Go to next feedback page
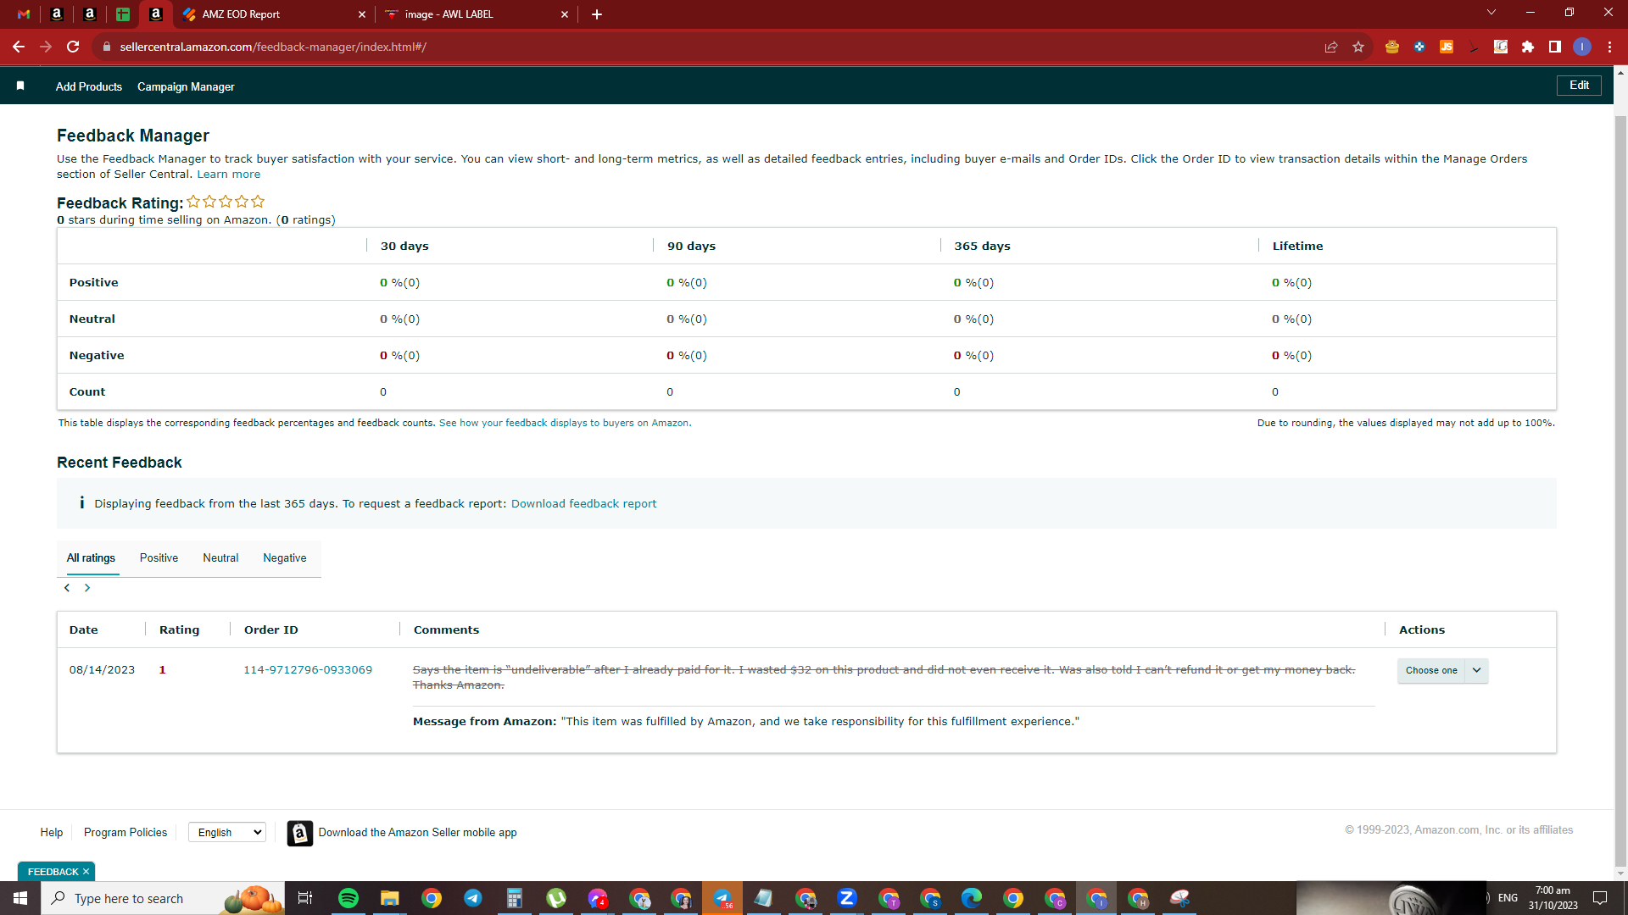Image resolution: width=1628 pixels, height=915 pixels. click(87, 588)
